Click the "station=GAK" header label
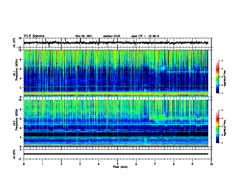Viewport: 238px width, 184px height. pyautogui.click(x=112, y=36)
